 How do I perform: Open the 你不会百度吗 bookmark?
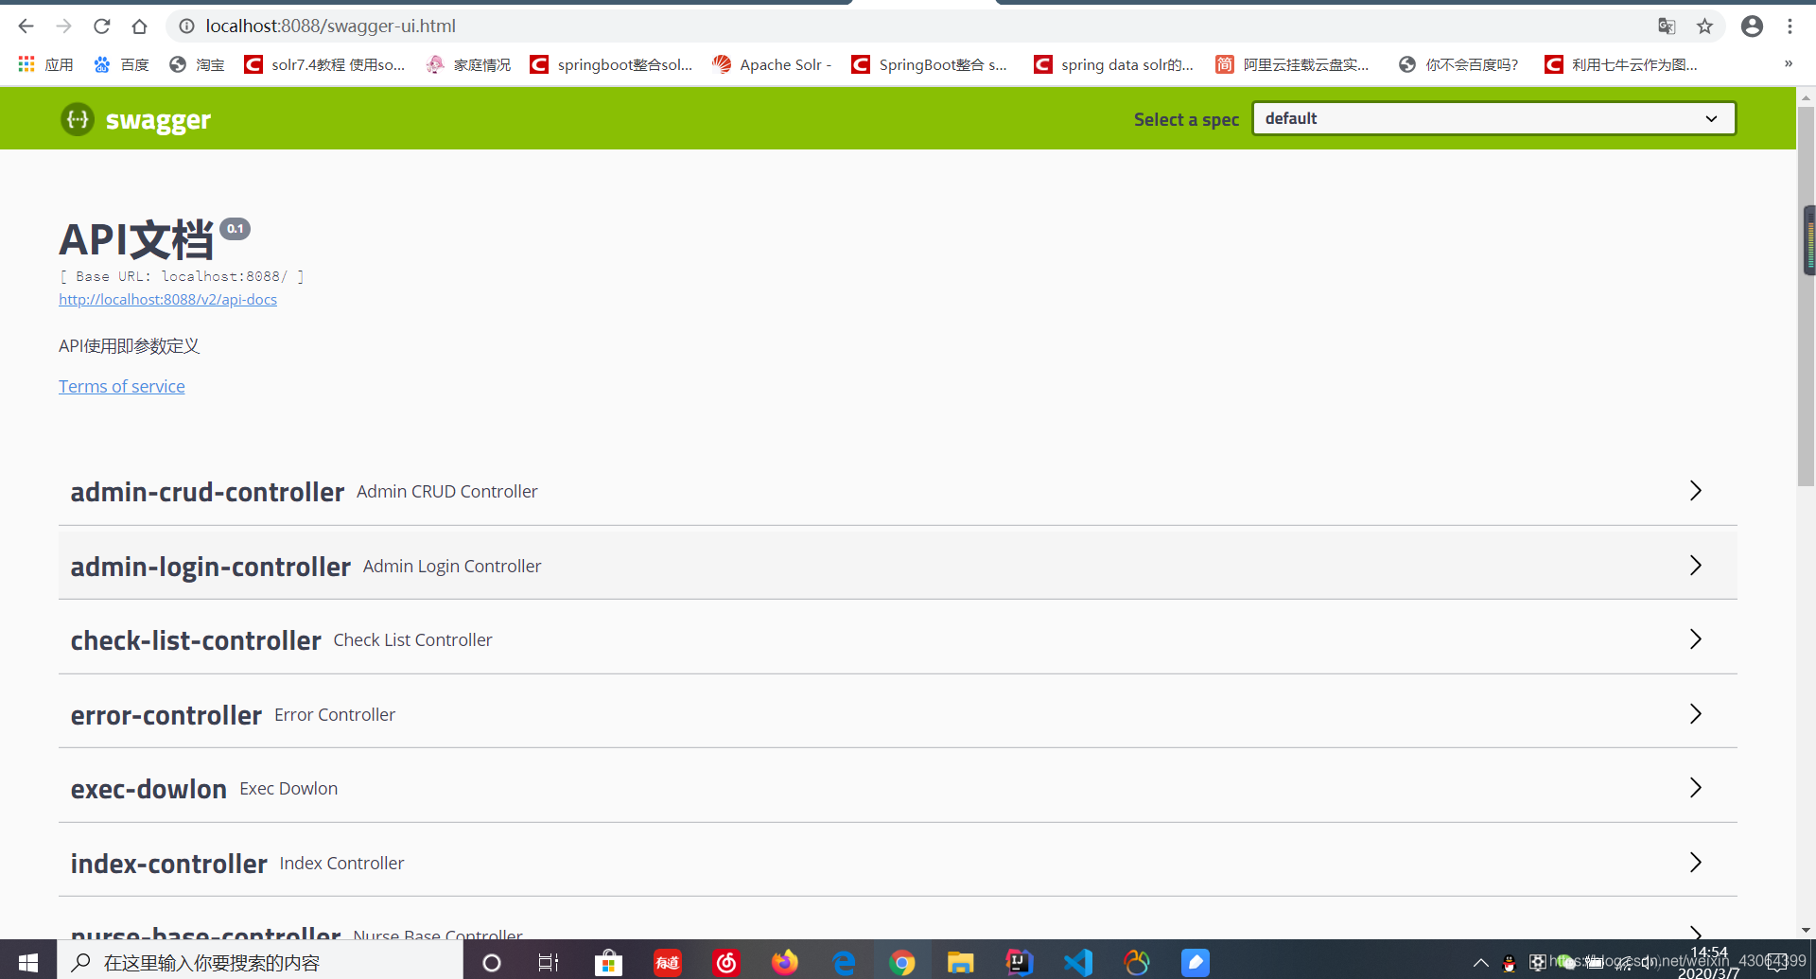click(1458, 64)
